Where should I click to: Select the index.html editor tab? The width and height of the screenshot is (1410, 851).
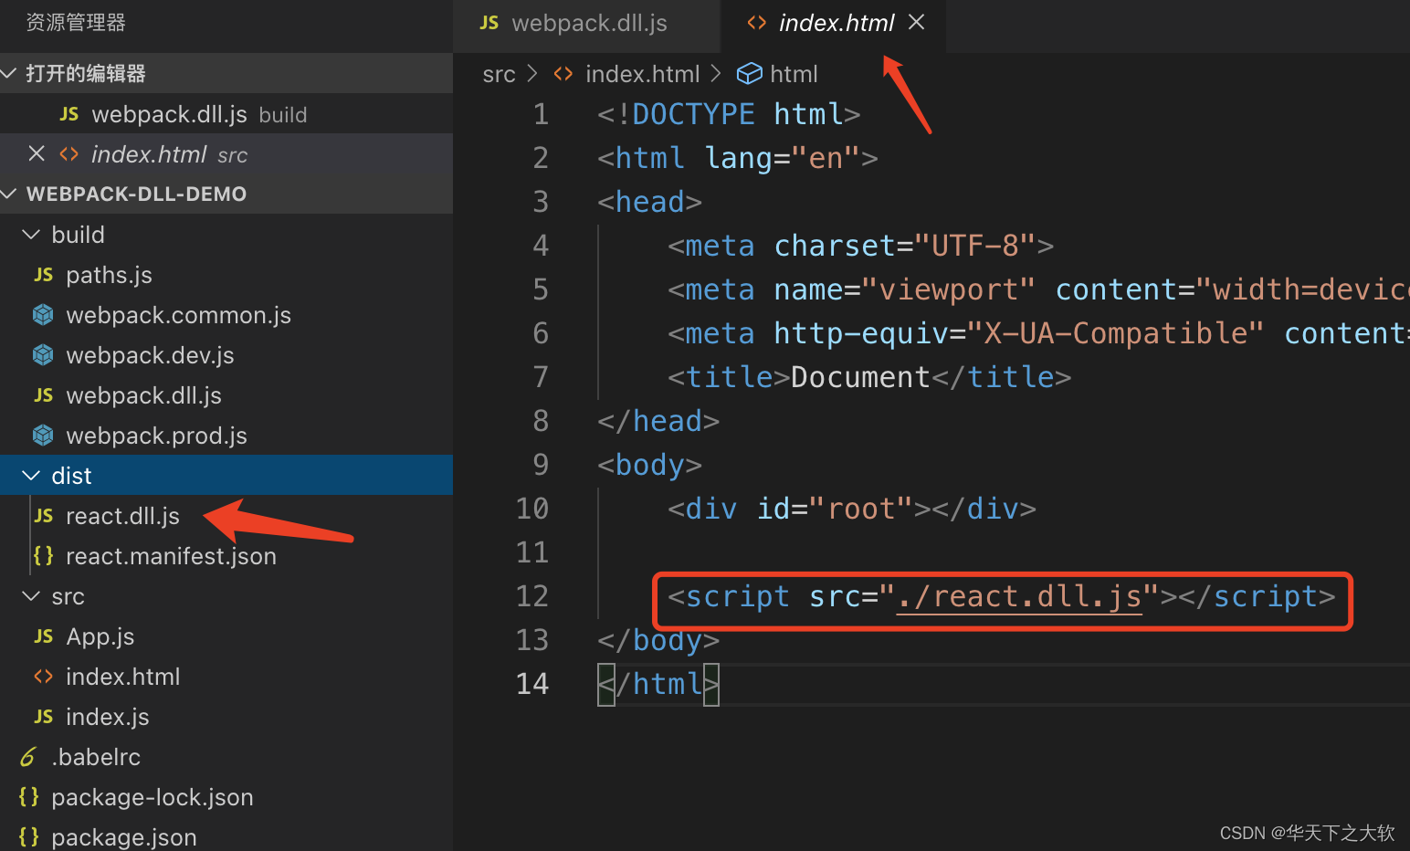point(834,24)
